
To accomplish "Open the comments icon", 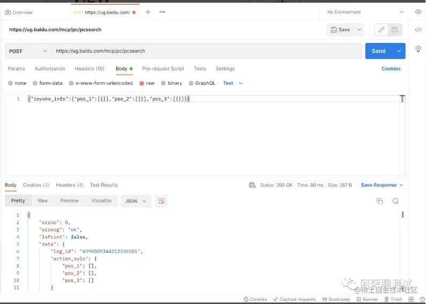I will (394, 29).
